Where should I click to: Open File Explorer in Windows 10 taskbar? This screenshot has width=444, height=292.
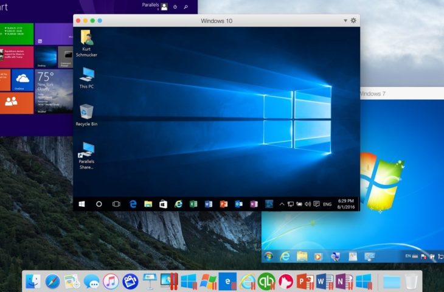pos(148,204)
